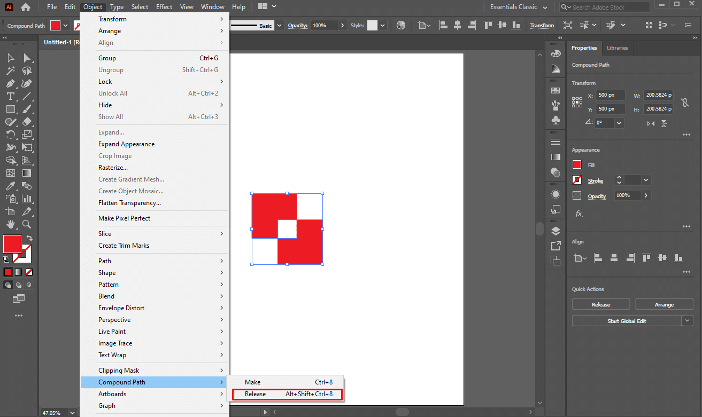Switch to the Libraries tab
Image resolution: width=702 pixels, height=417 pixels.
[x=617, y=48]
